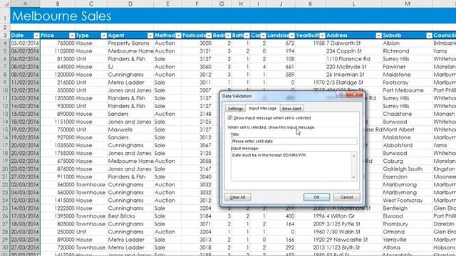Click the Input message text area
Image resolution: width=456 pixels, height=256 pixels.
pyautogui.click(x=291, y=166)
